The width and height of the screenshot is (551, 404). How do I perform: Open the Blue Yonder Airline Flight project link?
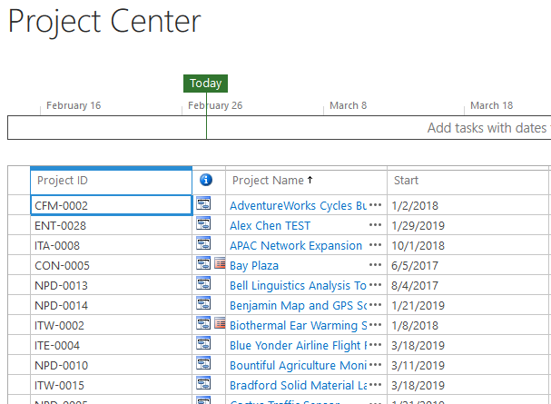tap(298, 346)
